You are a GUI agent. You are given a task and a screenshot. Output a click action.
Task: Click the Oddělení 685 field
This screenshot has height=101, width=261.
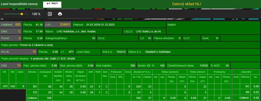coord(11,25)
